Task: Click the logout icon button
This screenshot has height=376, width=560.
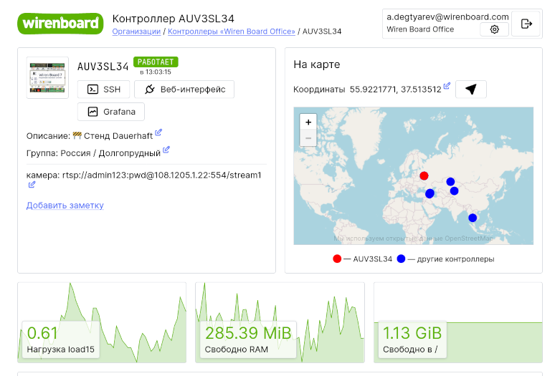Action: pyautogui.click(x=526, y=24)
